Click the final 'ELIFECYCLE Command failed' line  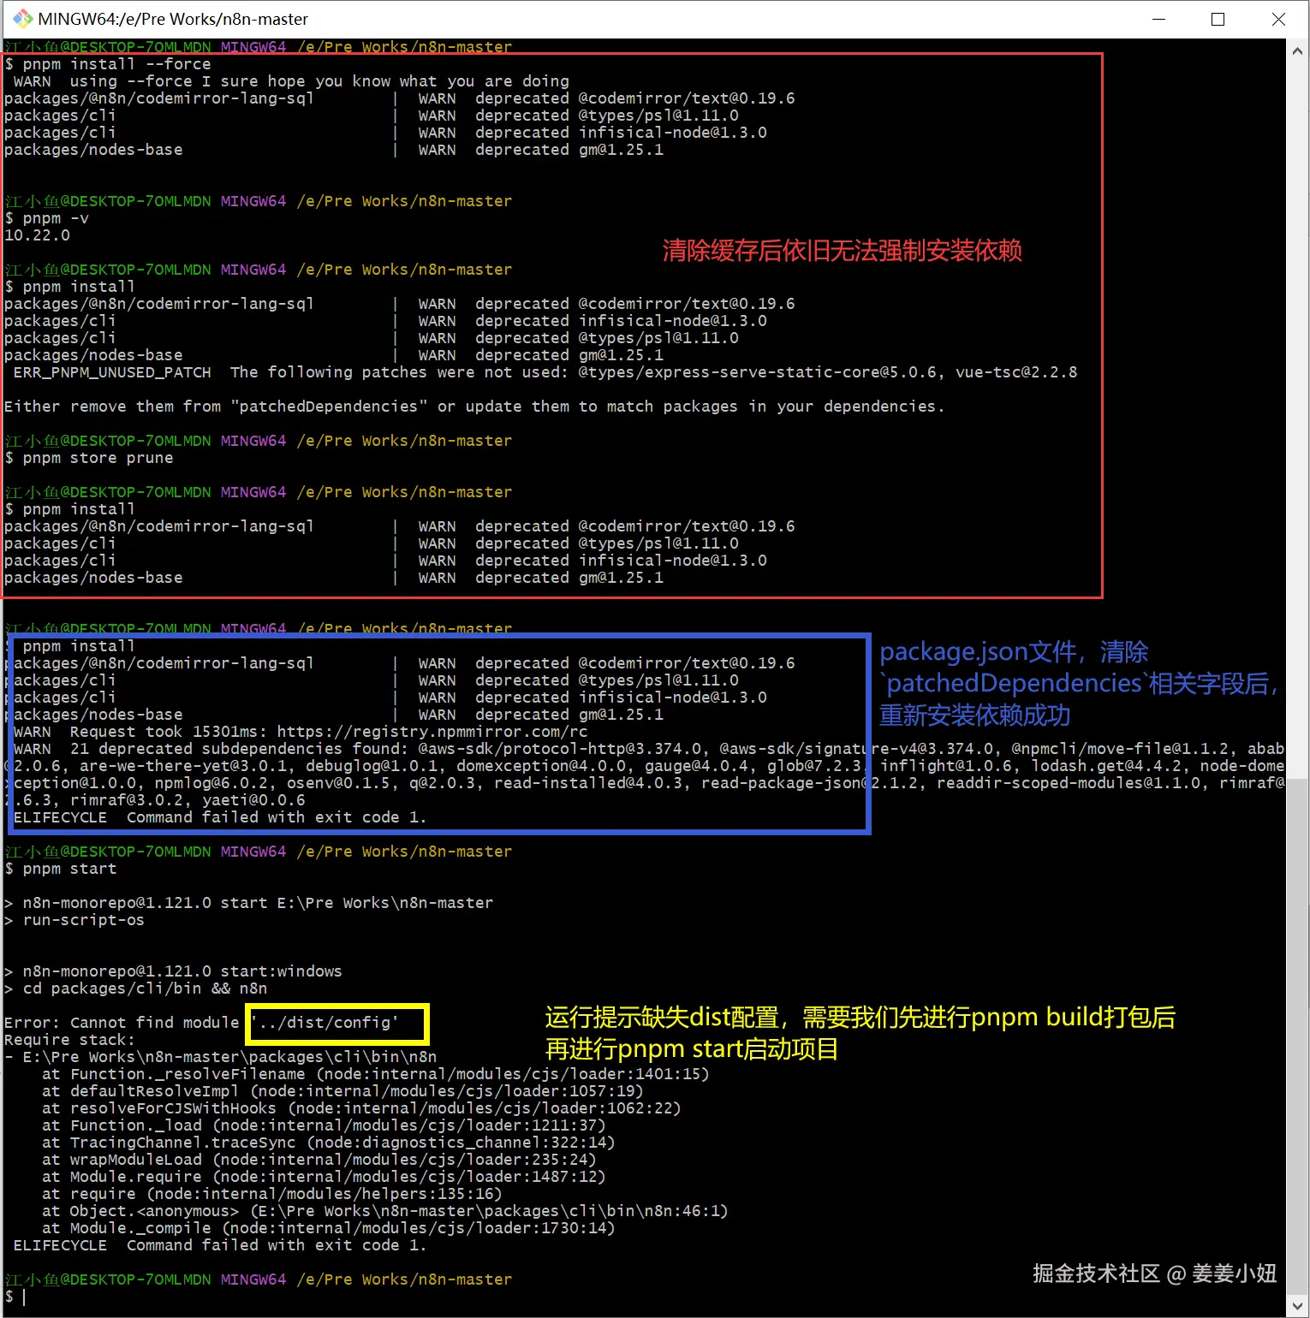coord(220,1245)
